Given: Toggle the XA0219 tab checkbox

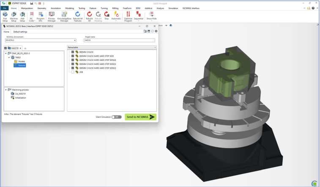Looking at the screenshot, I should click(5, 48).
